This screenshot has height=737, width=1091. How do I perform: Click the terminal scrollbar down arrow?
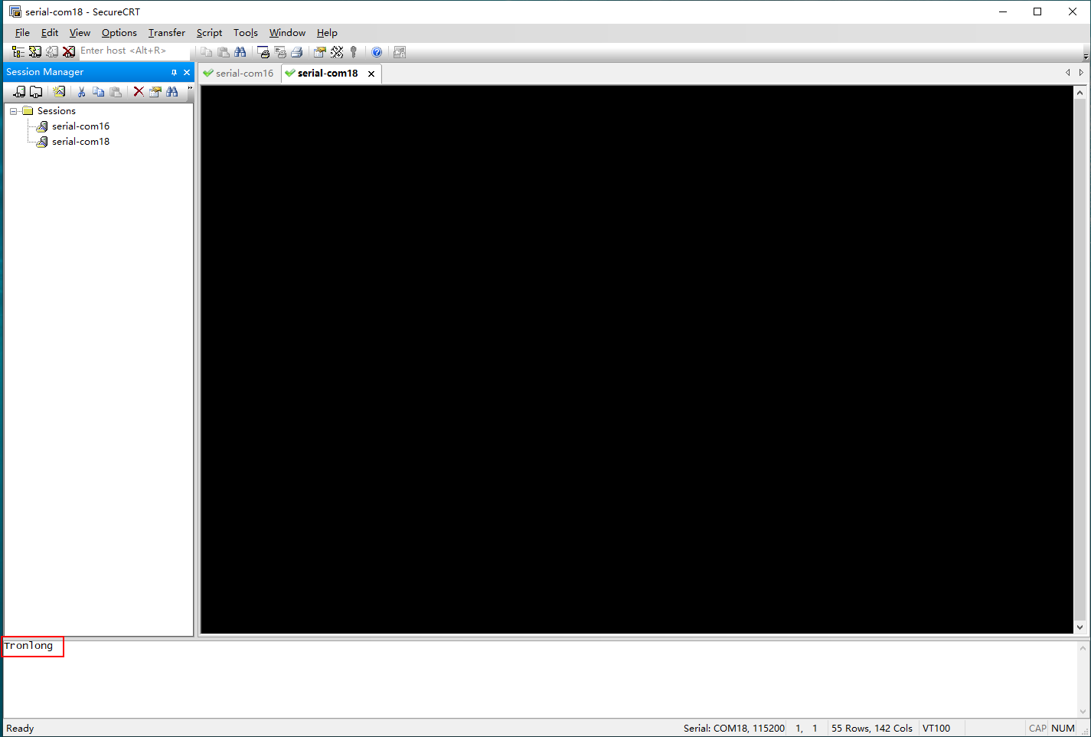pyautogui.click(x=1080, y=627)
